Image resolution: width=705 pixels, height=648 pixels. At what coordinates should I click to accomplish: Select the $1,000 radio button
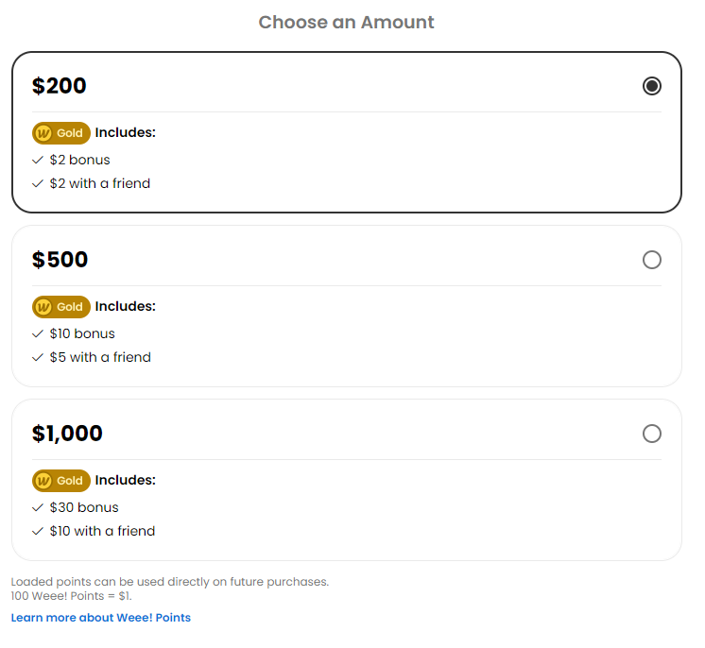coord(651,434)
